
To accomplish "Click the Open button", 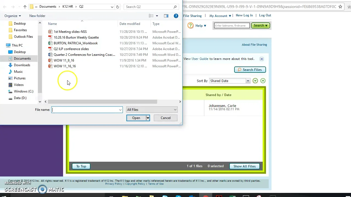I will (x=136, y=118).
